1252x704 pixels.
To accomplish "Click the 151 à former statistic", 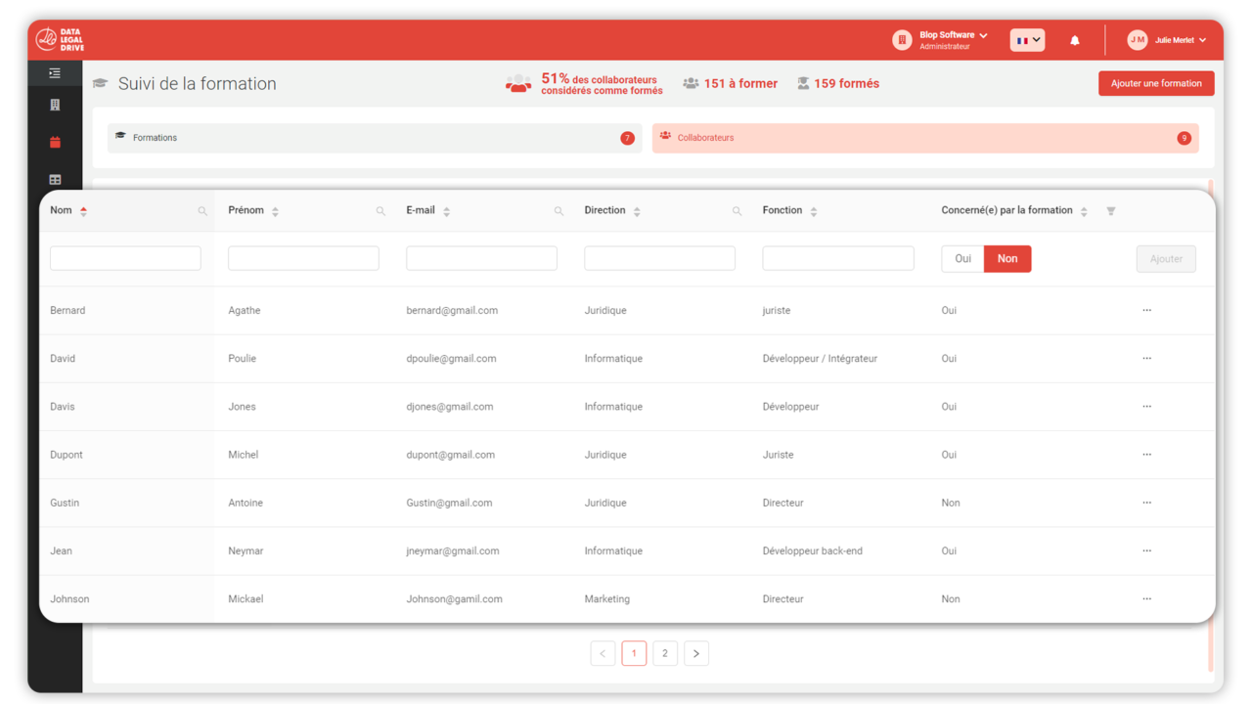I will 731,83.
